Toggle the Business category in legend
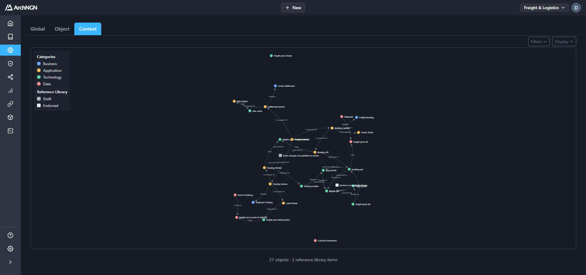Viewport: 586px width, 275px height. (47, 64)
